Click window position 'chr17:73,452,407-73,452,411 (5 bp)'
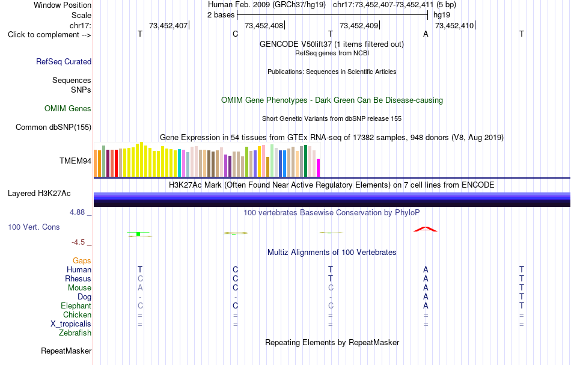The height and width of the screenshot is (365, 571). pyautogui.click(x=394, y=5)
